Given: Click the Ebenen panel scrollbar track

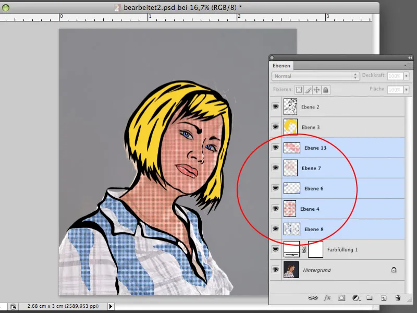Looking at the screenshot, I should 409,194.
